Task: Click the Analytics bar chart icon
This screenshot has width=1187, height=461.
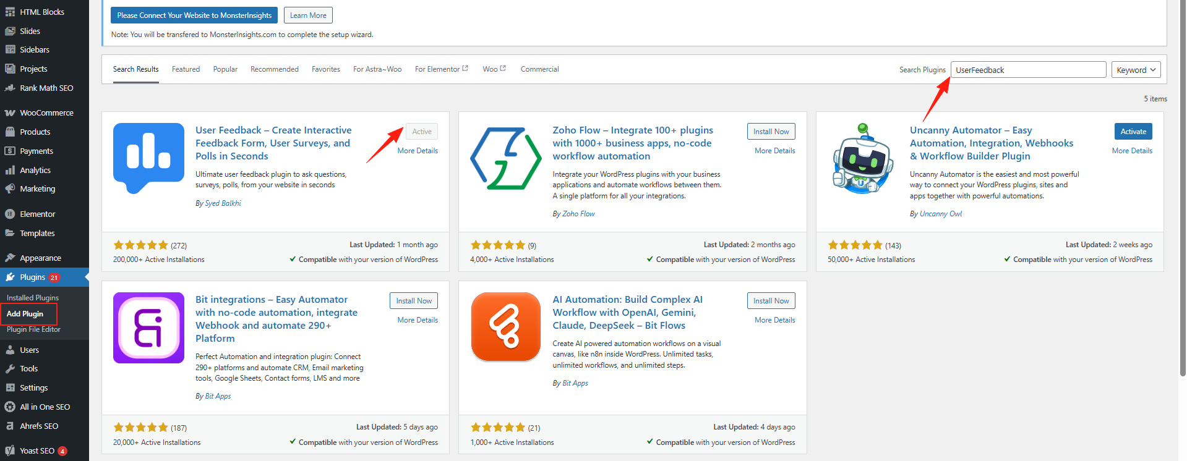Action: click(x=10, y=170)
